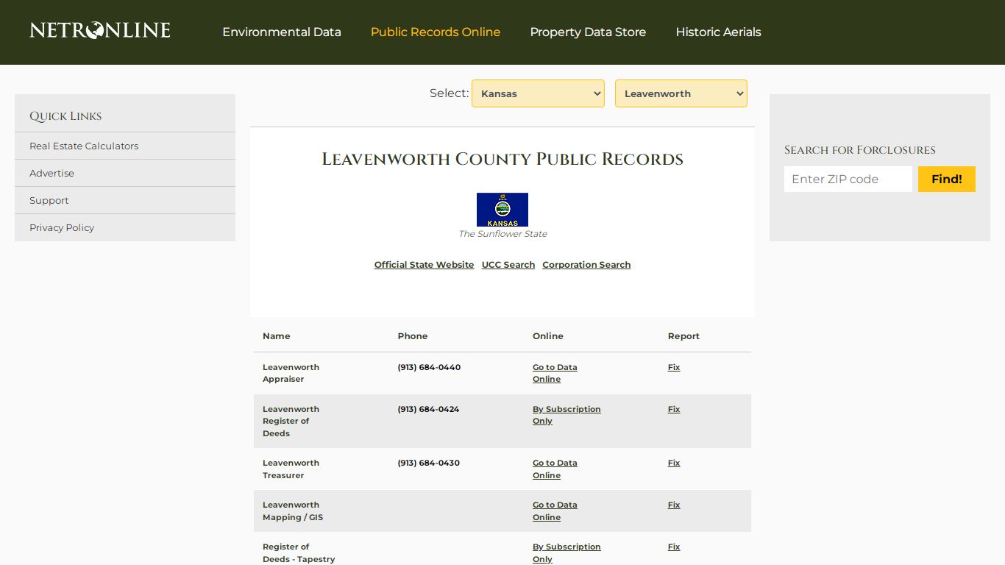Click the Leavenworth Treasurer name cell
This screenshot has width=1005, height=565.
coord(291,469)
